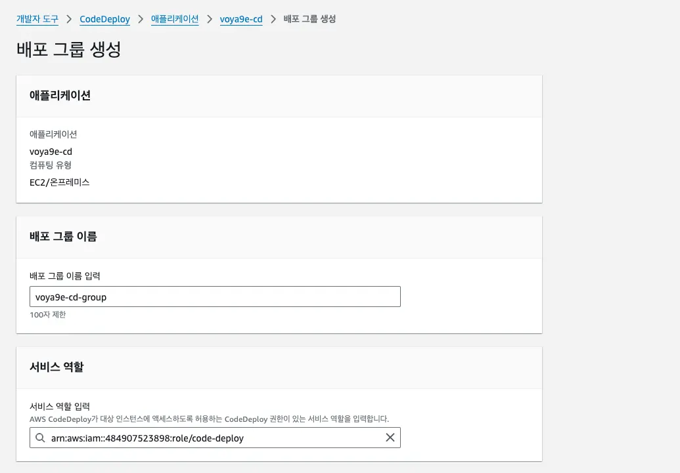Click the AWS CodeDeploy role description text
Screen dimensions: 680x473
210,419
